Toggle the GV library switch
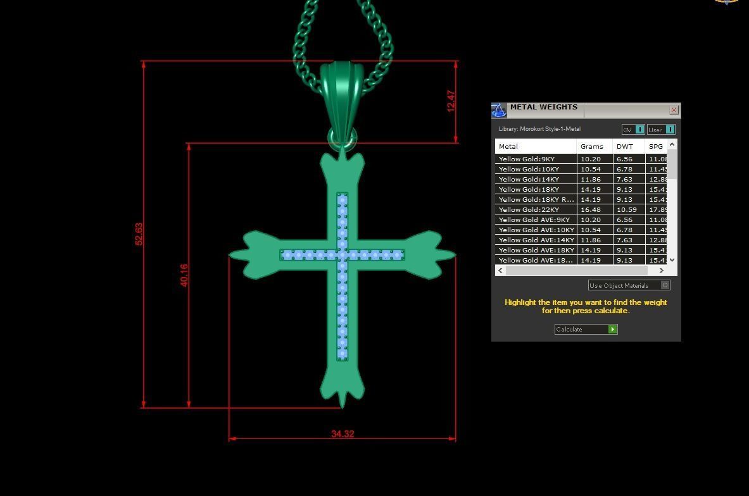This screenshot has width=749, height=496. (633, 129)
